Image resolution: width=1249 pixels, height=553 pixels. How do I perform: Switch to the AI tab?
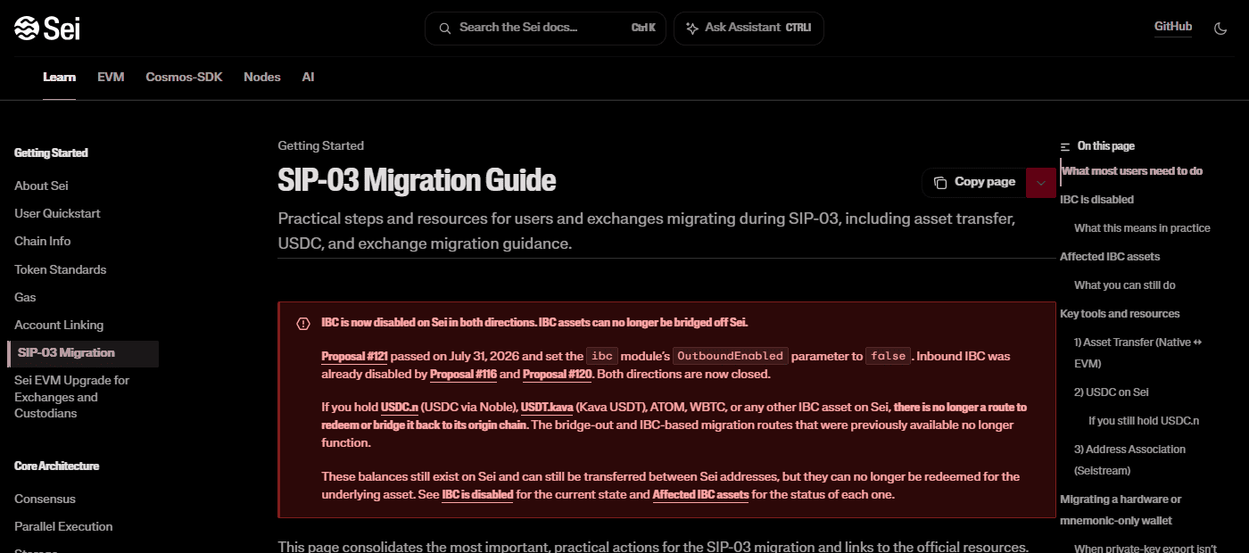[308, 78]
